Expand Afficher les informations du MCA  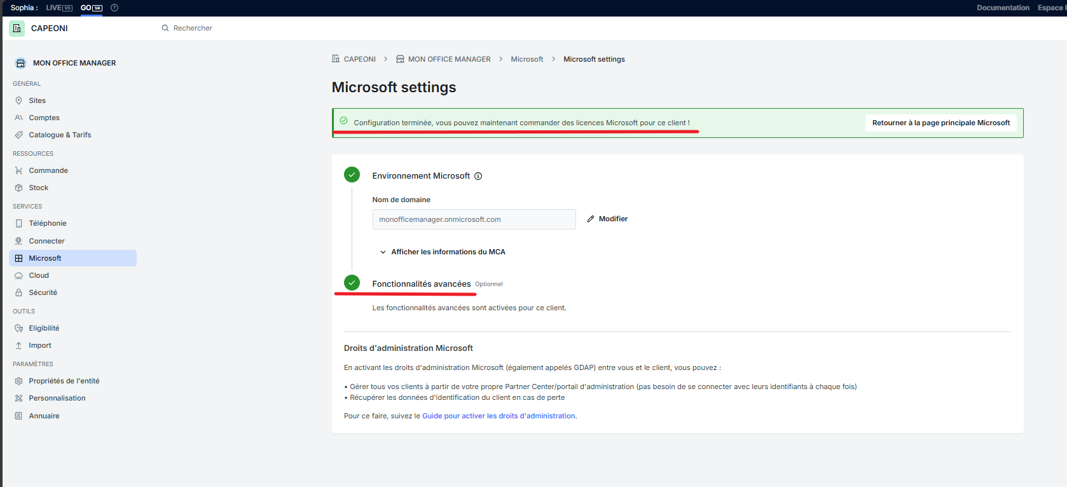coord(443,252)
